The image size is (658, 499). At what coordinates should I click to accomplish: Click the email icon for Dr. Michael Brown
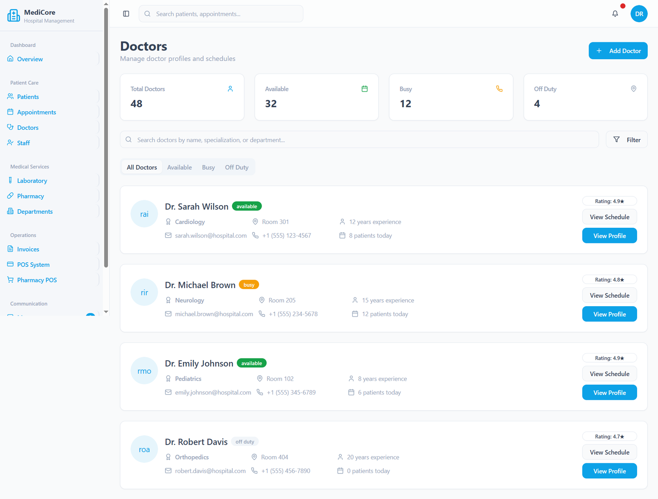click(168, 314)
